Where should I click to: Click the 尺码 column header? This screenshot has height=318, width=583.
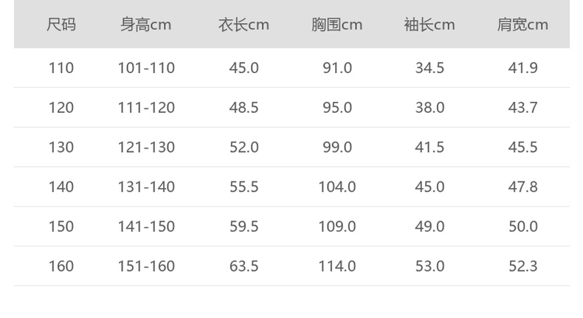pos(61,25)
